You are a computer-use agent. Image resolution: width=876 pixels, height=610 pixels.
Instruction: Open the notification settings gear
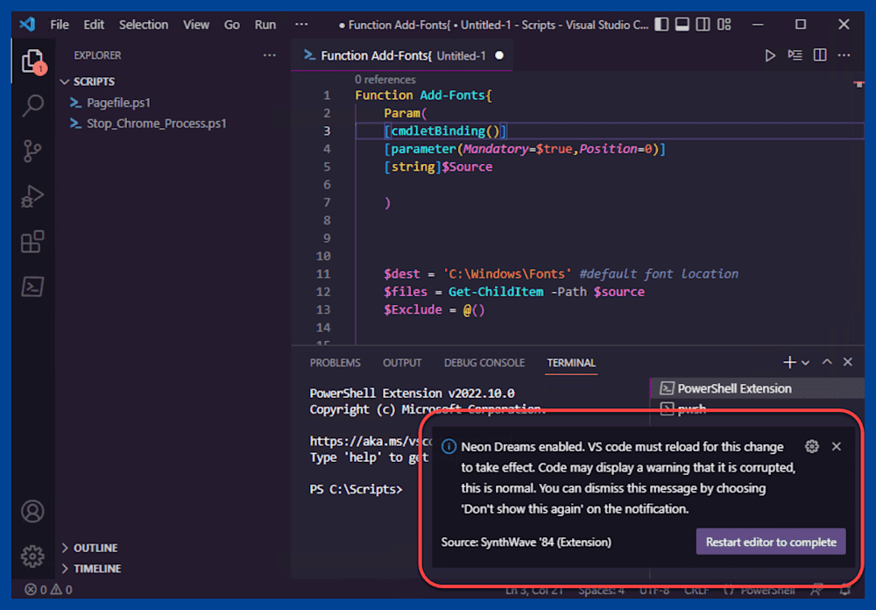point(811,446)
